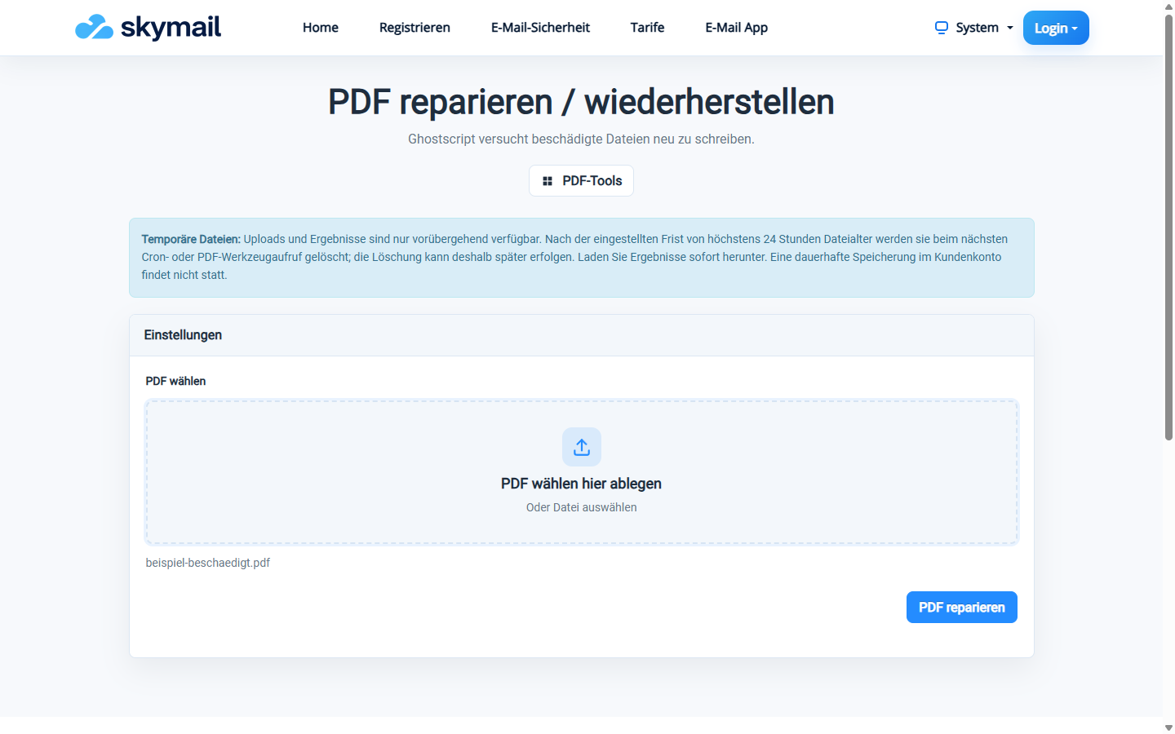This screenshot has width=1175, height=734.
Task: Click the Ghostscript subtitle text
Action: pos(581,139)
